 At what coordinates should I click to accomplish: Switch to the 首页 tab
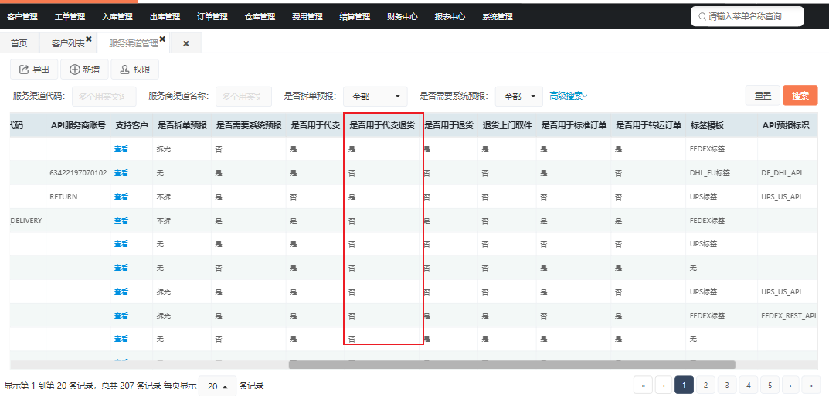click(x=19, y=43)
